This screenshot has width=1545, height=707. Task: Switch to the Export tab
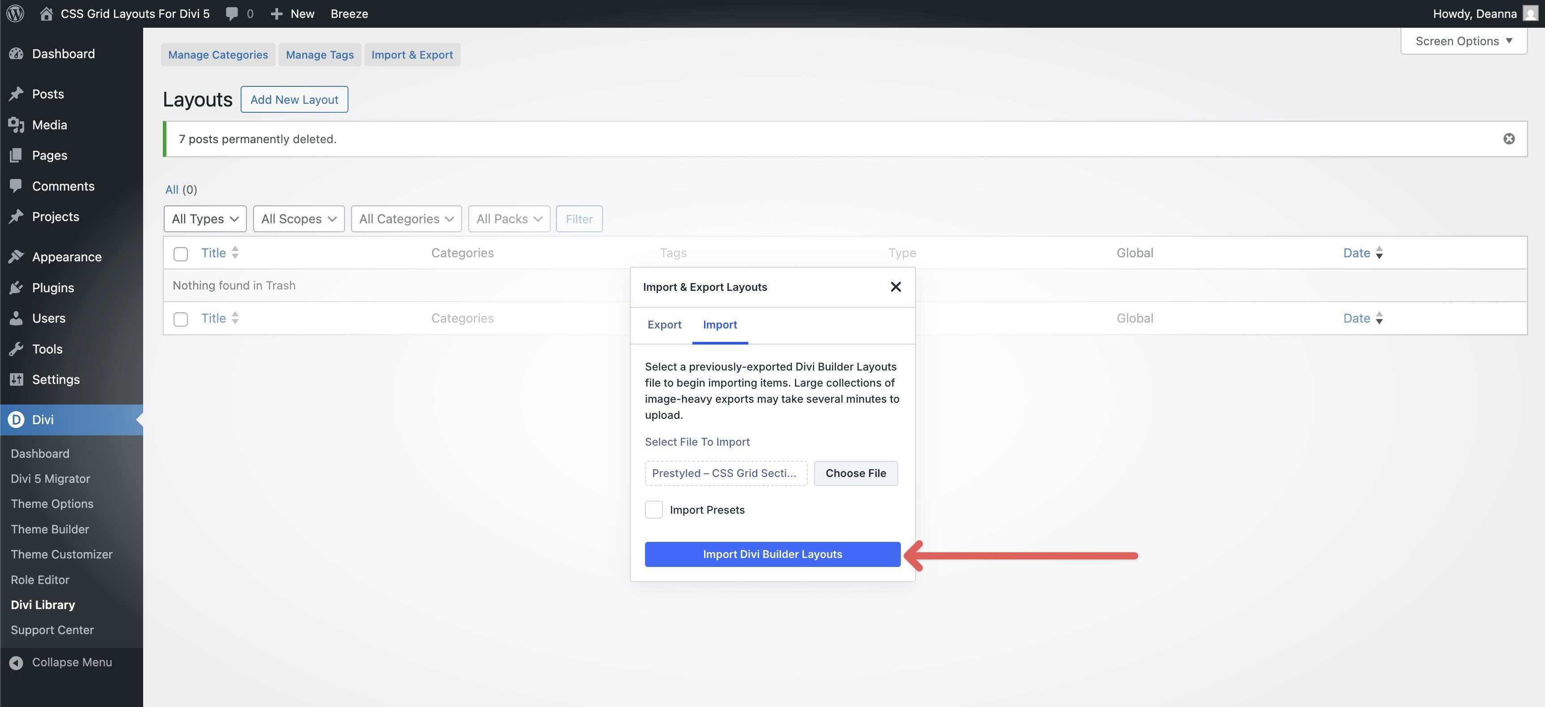[664, 325]
